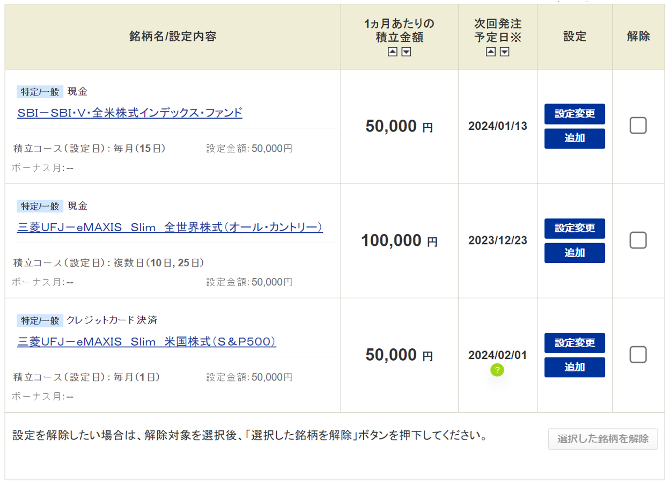The image size is (670, 483).
Task: Open eMAXIS Slim 米国株式(S&P500) link
Action: point(147,341)
